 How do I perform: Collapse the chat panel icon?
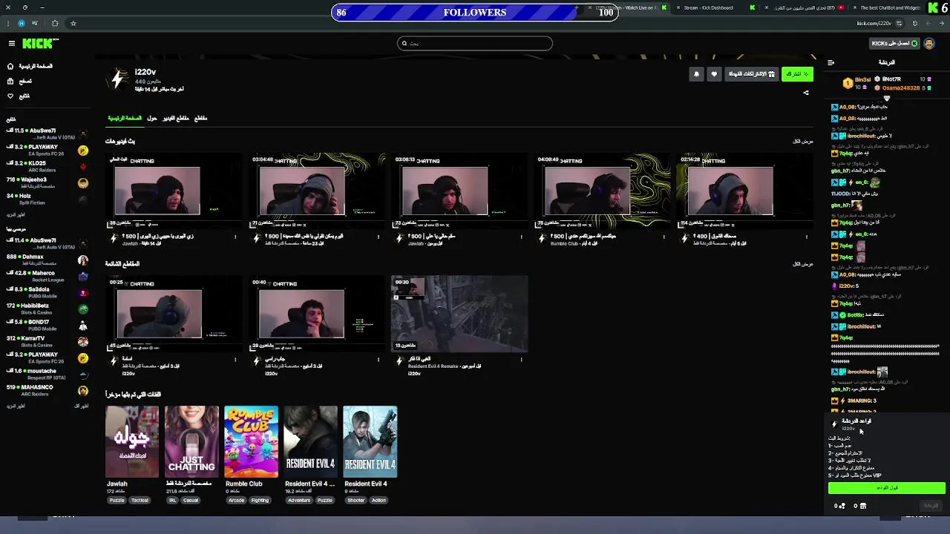click(831, 62)
